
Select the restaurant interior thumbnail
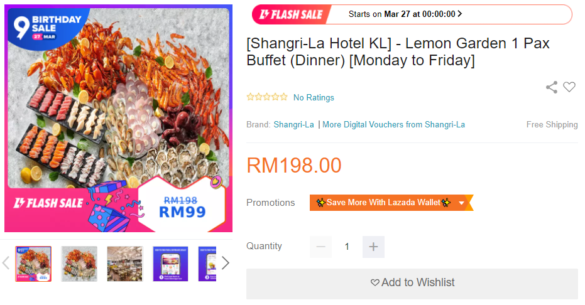125,264
